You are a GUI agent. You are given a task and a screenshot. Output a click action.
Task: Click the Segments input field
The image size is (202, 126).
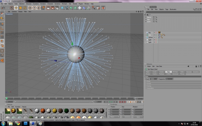click(x=169, y=79)
